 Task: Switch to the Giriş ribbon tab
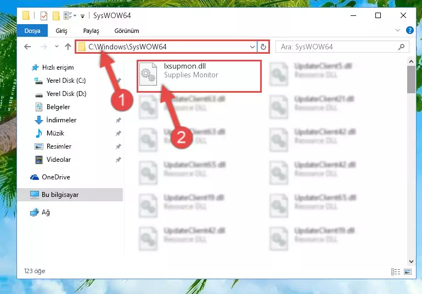coord(61,31)
